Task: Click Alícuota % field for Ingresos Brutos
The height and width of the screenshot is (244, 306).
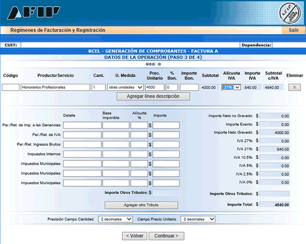Action: pyautogui.click(x=139, y=144)
